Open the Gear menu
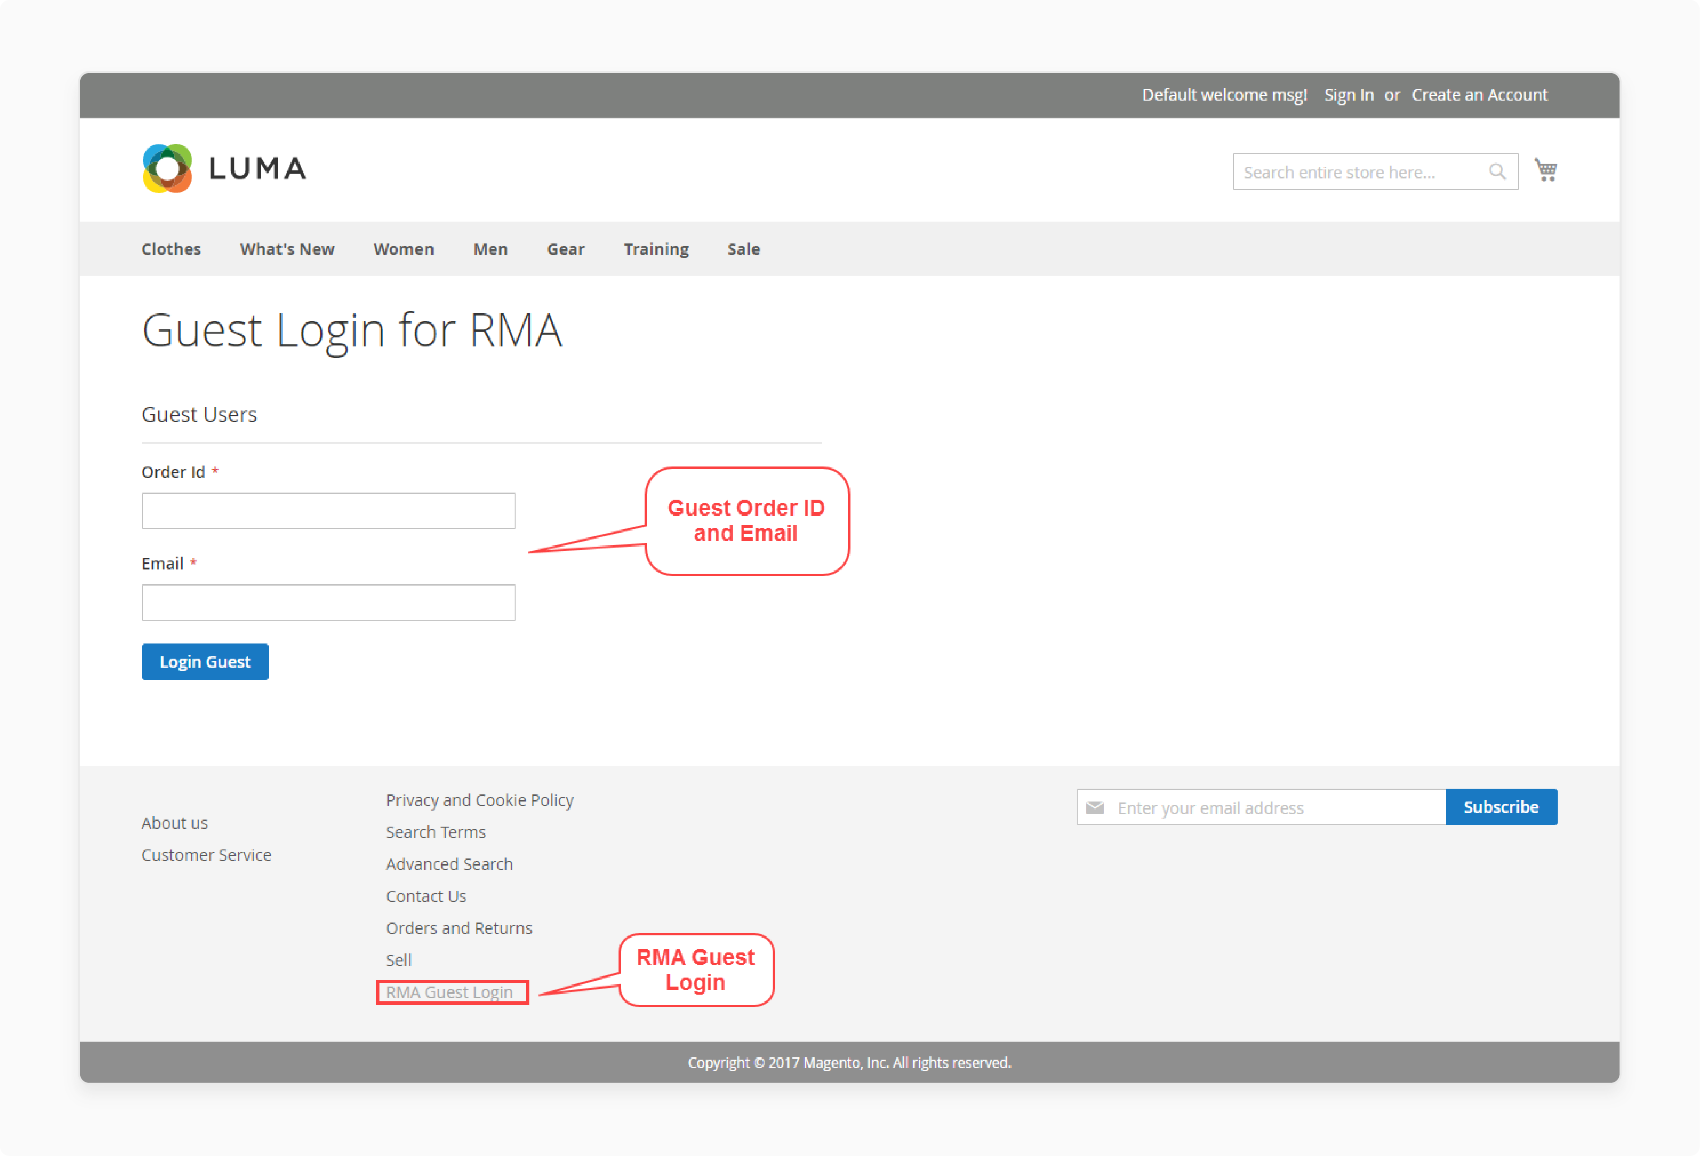1700x1156 pixels. pos(565,249)
